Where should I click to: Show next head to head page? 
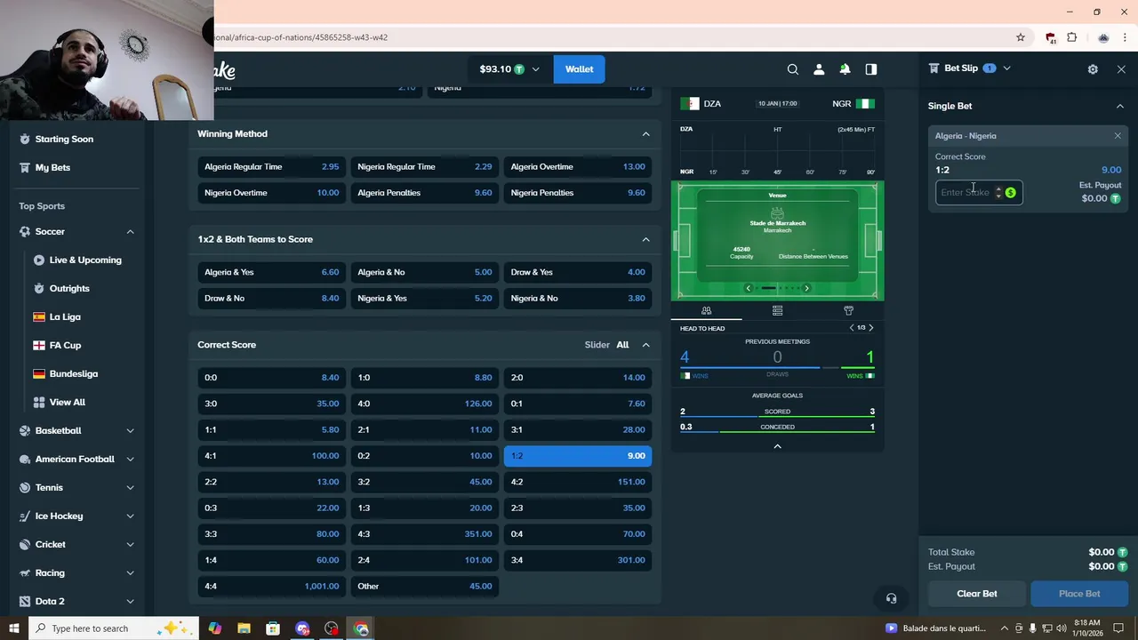[x=870, y=328]
